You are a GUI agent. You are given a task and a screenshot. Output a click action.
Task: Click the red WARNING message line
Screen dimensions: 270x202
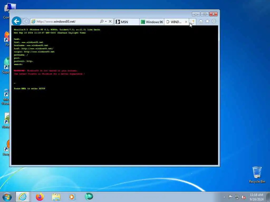click(46, 70)
